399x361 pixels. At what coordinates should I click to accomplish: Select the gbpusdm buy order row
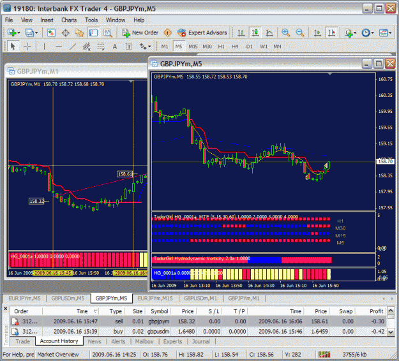(x=199, y=332)
